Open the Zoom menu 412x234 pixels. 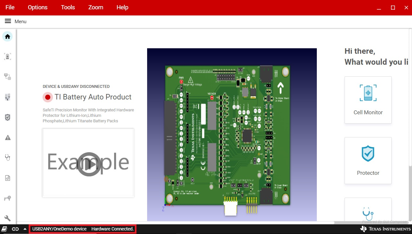point(96,7)
